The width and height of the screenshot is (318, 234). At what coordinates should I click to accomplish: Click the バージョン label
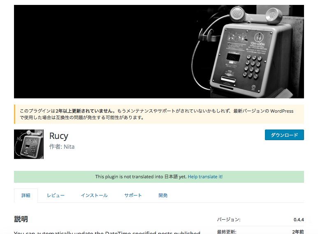pyautogui.click(x=229, y=220)
